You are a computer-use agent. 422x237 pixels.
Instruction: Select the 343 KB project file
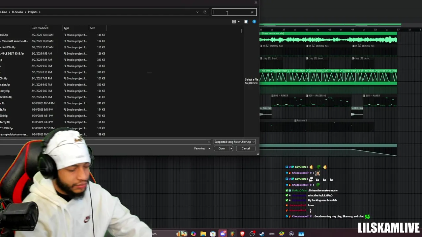53,60
